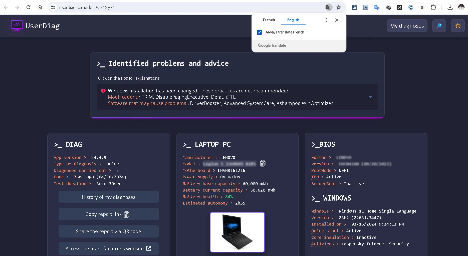Click the Google Translate icon in address bar
Viewport: 468px width, 256px height.
[x=328, y=7]
